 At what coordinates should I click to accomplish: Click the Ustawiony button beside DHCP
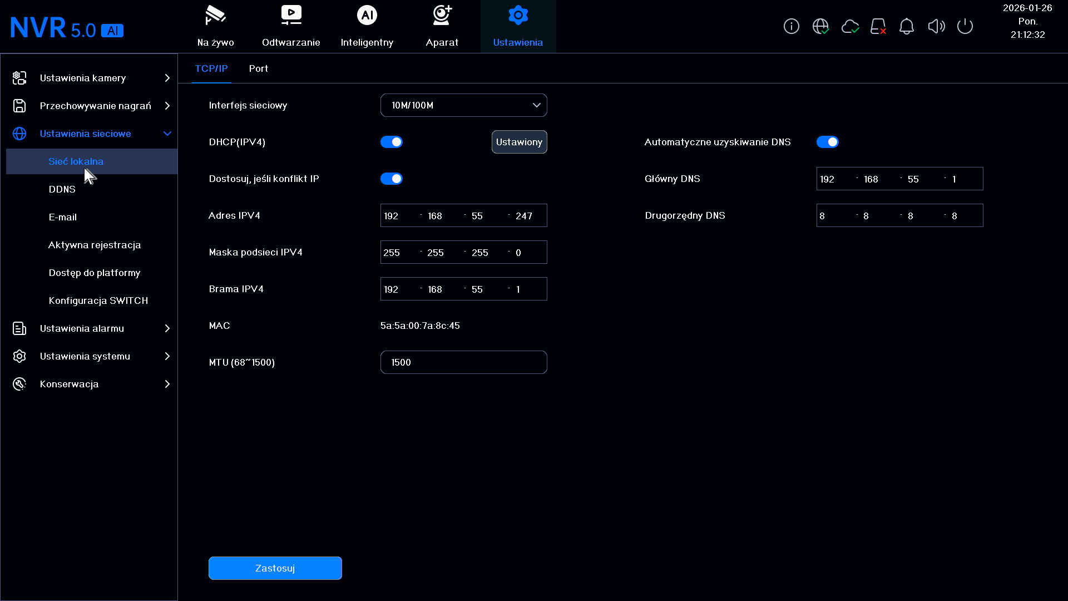coord(520,142)
